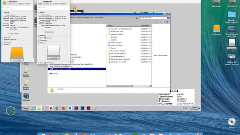Image resolution: width=240 pixels, height=135 pixels.
Task: Launch Revit from the Windows taskbar
Action: point(70,108)
